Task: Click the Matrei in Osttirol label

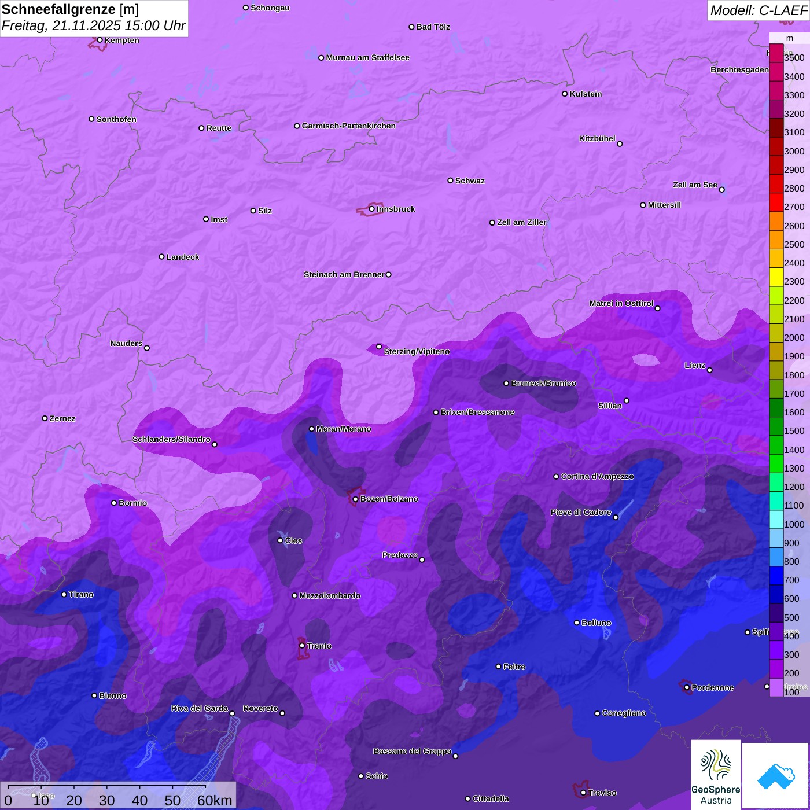Action: pos(621,303)
